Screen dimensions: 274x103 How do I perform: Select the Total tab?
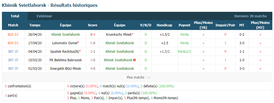click(x=15, y=16)
